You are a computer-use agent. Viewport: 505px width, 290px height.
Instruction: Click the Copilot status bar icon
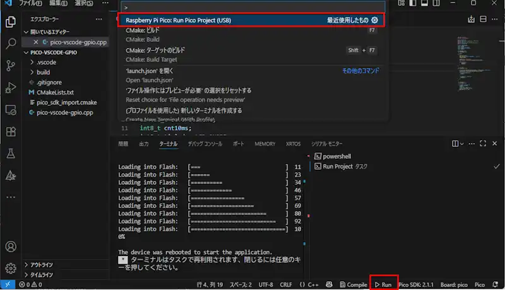click(x=329, y=284)
